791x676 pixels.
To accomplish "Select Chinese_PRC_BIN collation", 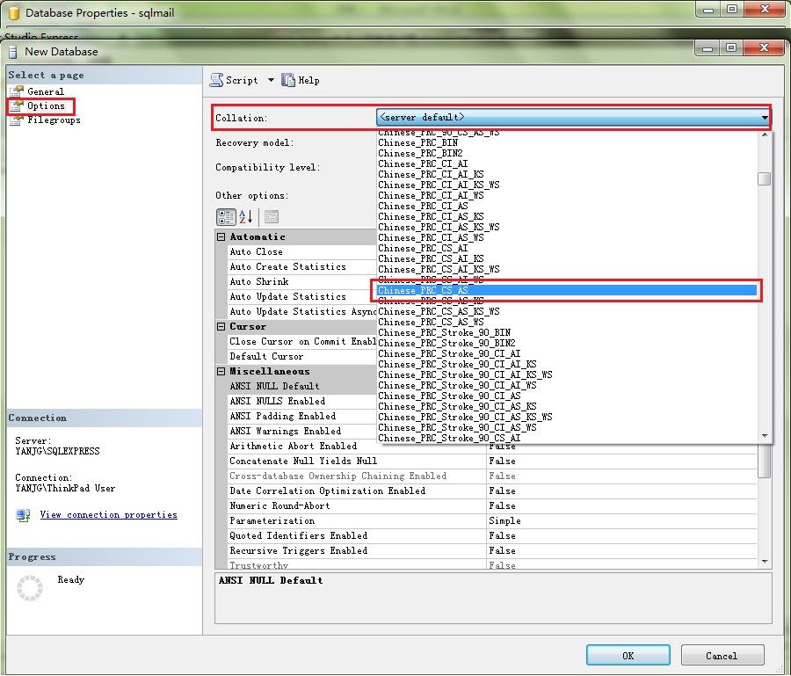I will point(418,142).
